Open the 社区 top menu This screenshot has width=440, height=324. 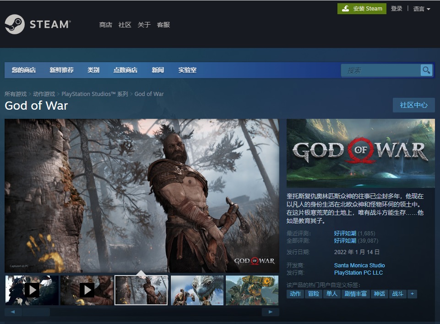(x=125, y=25)
